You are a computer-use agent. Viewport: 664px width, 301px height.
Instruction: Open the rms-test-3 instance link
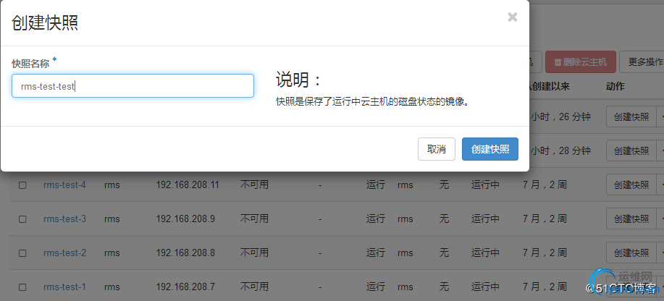pyautogui.click(x=64, y=219)
